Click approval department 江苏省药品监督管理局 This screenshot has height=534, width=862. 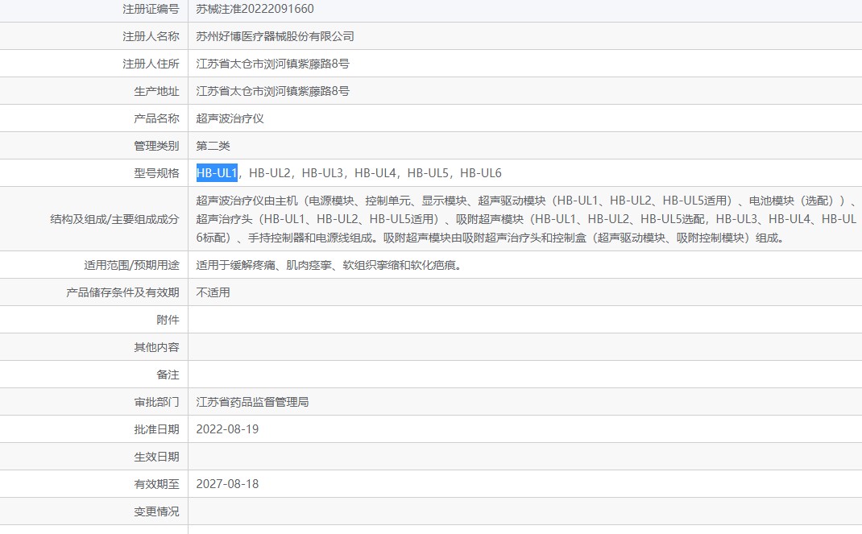click(252, 402)
